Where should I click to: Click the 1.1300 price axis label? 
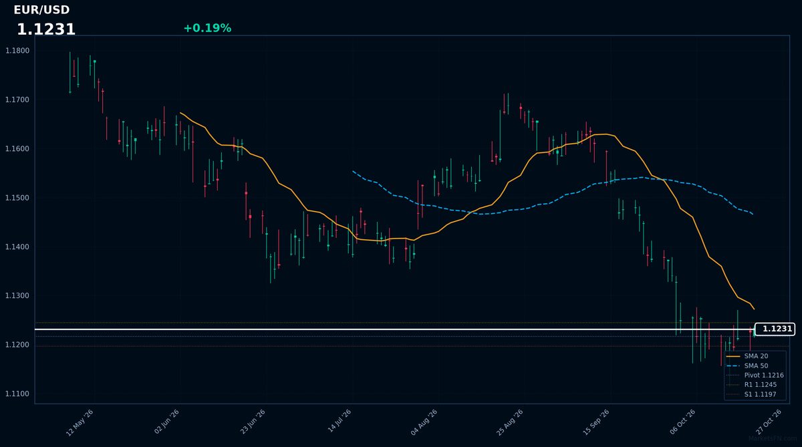(x=17, y=296)
